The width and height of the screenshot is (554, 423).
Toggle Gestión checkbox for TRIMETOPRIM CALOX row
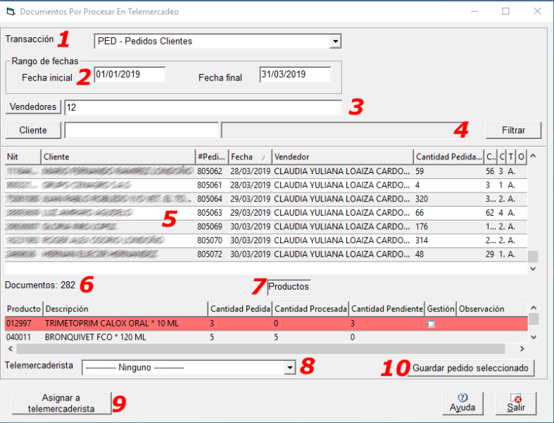tap(431, 324)
